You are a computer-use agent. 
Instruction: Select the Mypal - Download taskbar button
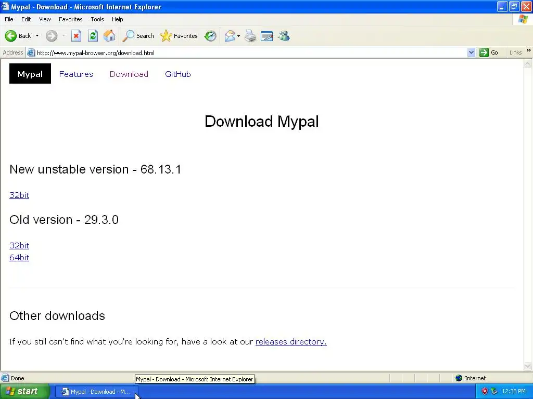tap(96, 392)
